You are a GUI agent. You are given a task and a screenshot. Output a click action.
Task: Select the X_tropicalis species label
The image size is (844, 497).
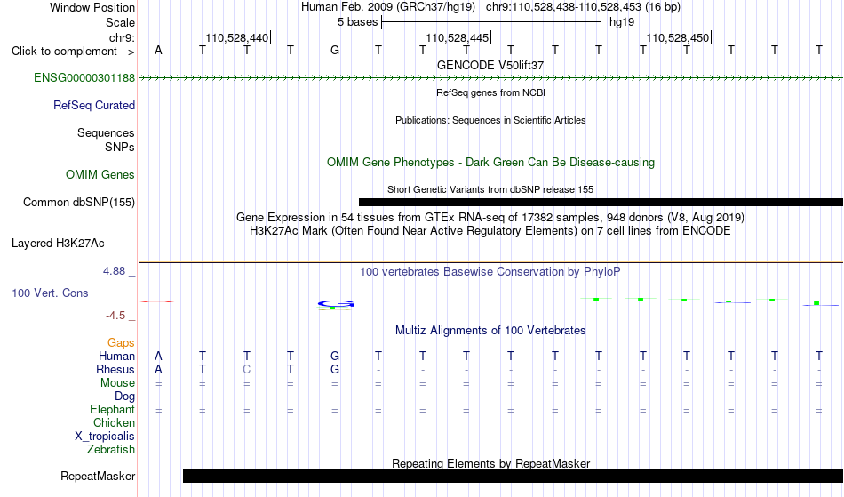pos(105,437)
